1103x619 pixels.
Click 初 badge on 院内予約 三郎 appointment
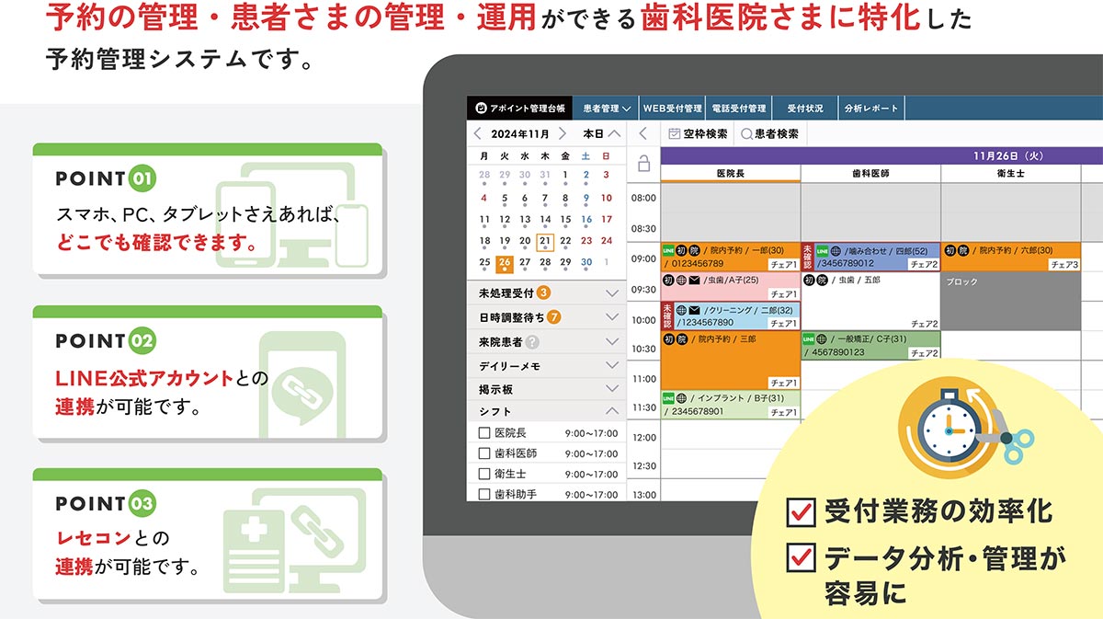pos(668,339)
